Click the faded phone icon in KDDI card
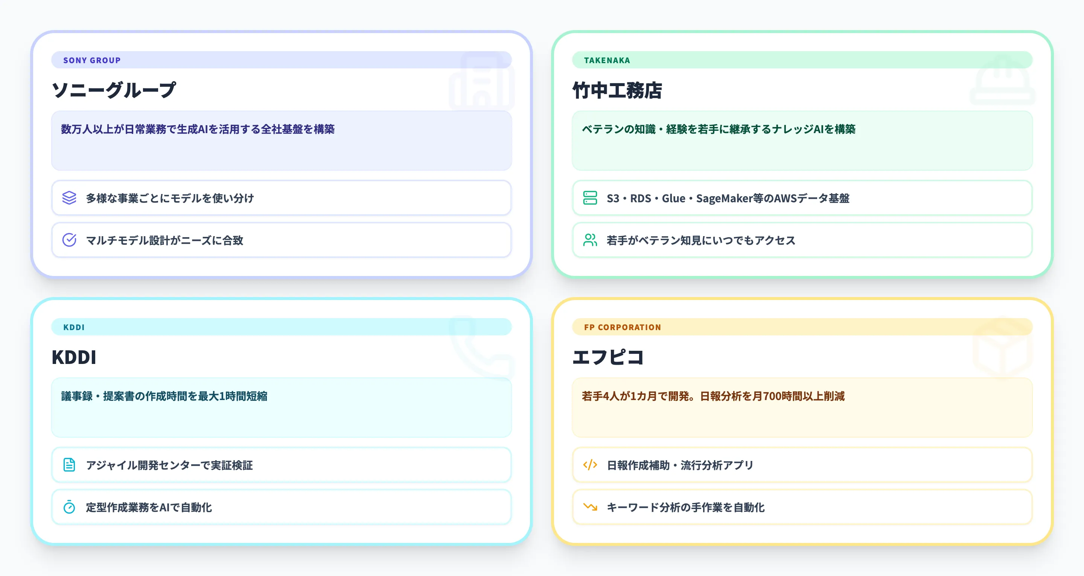 482,348
